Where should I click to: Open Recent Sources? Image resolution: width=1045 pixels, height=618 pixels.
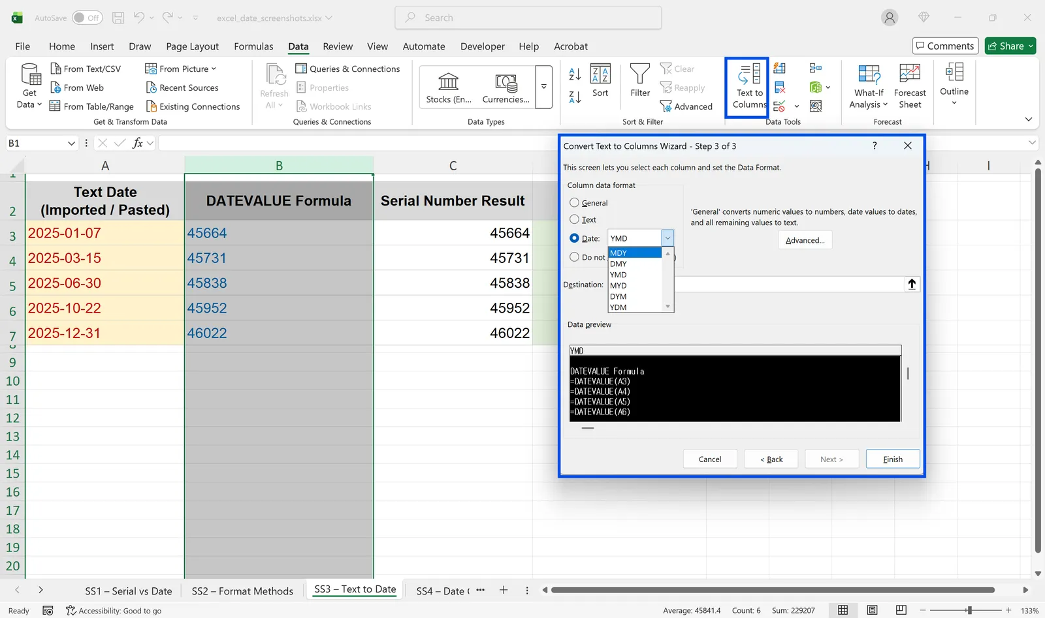(x=182, y=87)
